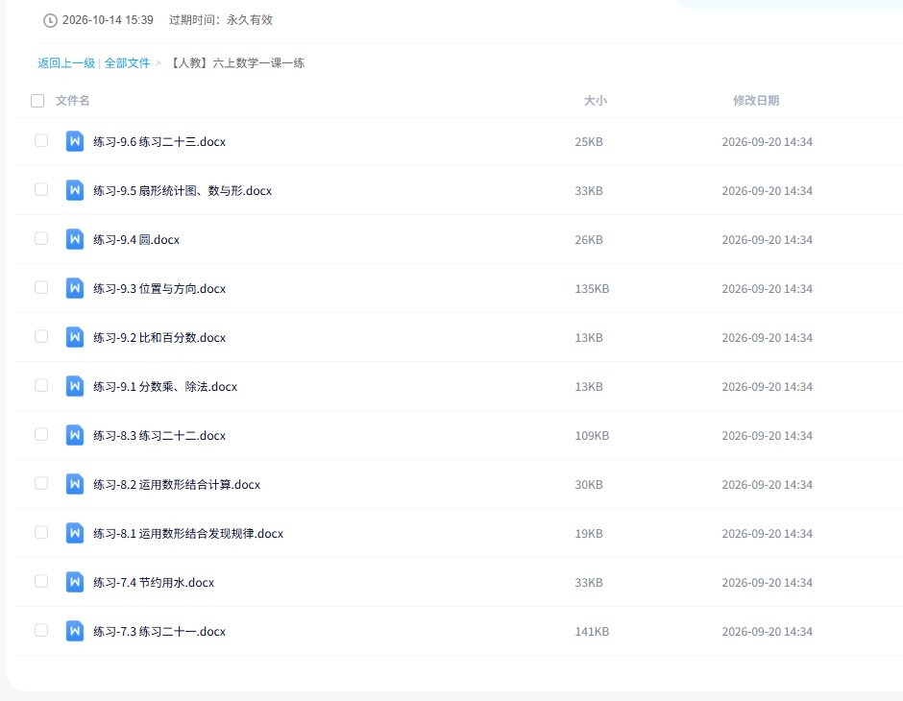Select the checkbox for 练习-8.3 练习二十二.docx
903x701 pixels.
41,434
